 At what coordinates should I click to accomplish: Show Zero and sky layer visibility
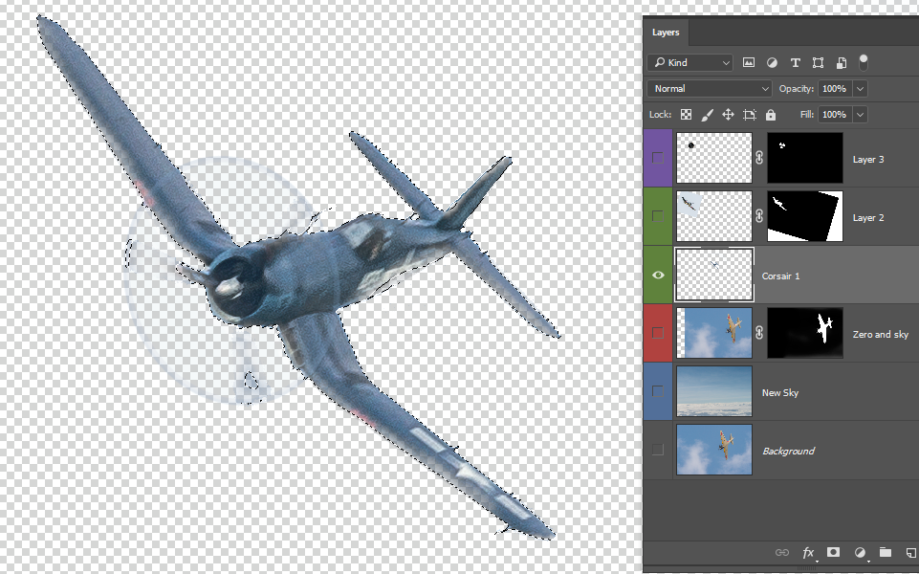click(x=658, y=332)
